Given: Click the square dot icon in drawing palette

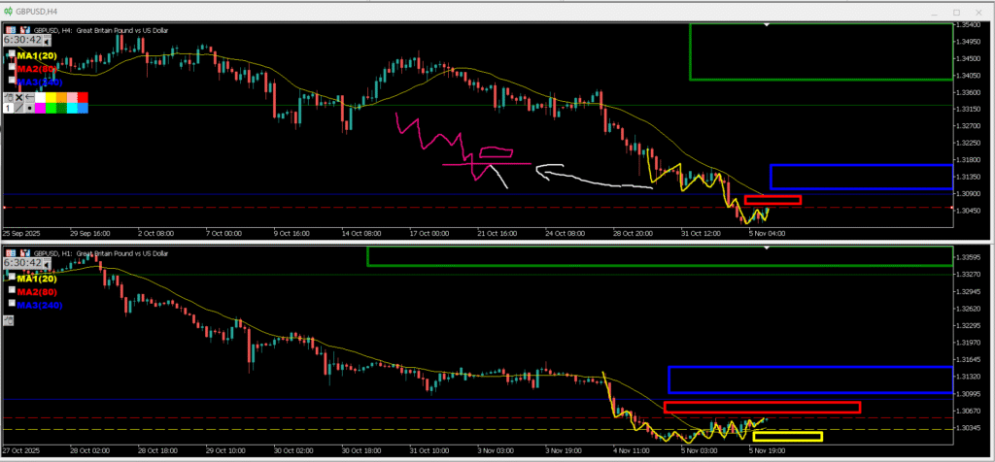Looking at the screenshot, I should pyautogui.click(x=31, y=108).
